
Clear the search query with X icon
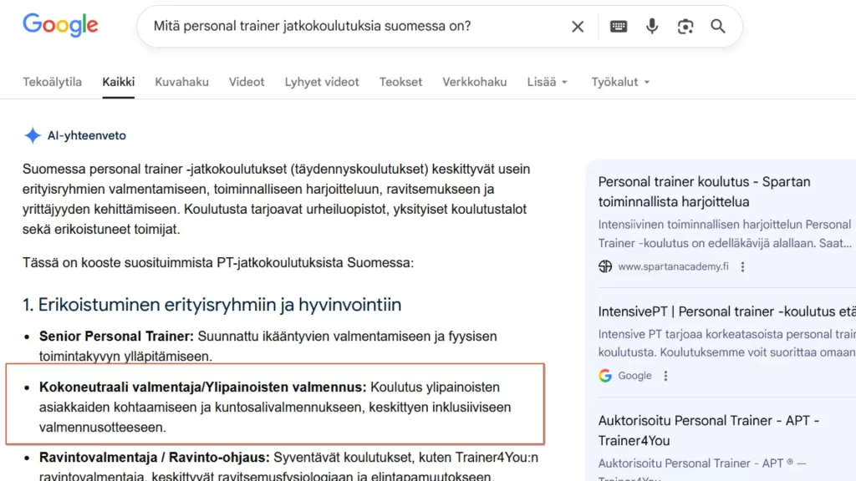(x=578, y=27)
